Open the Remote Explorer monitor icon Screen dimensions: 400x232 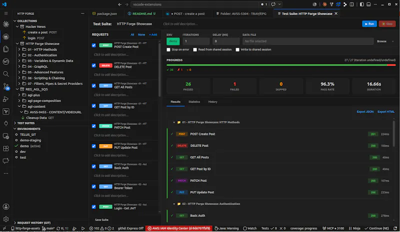(x=6, y=136)
